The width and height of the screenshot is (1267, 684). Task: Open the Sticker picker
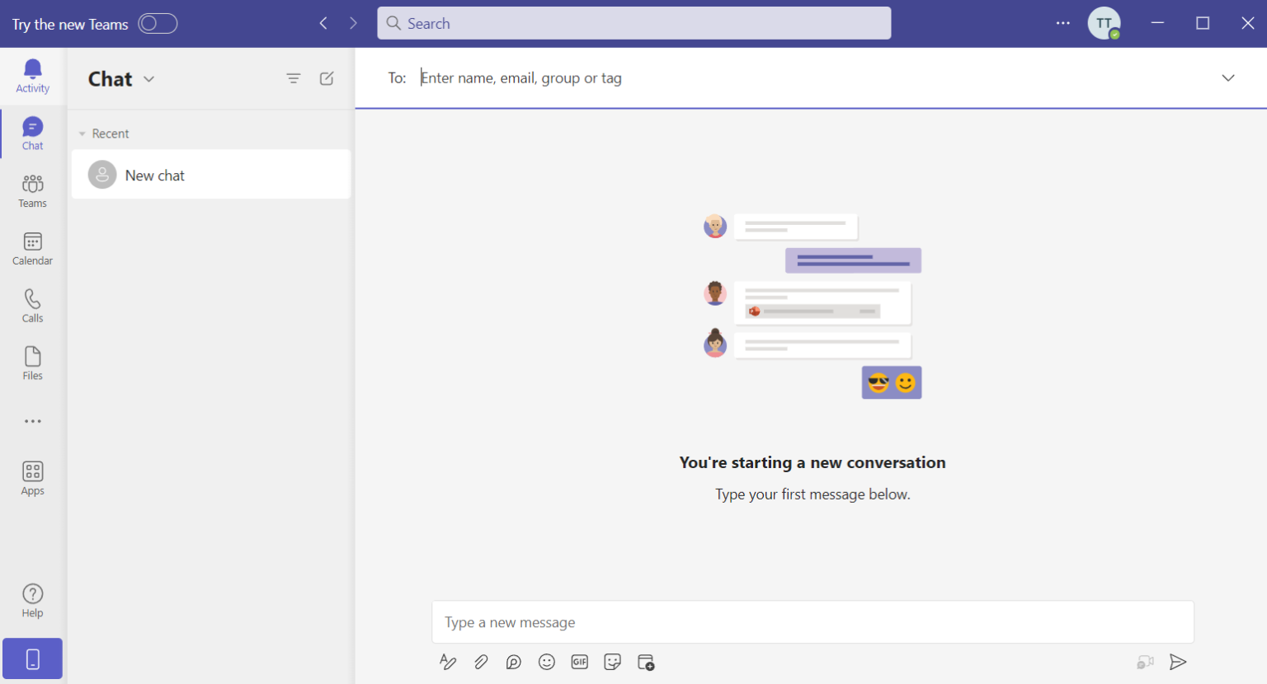612,662
